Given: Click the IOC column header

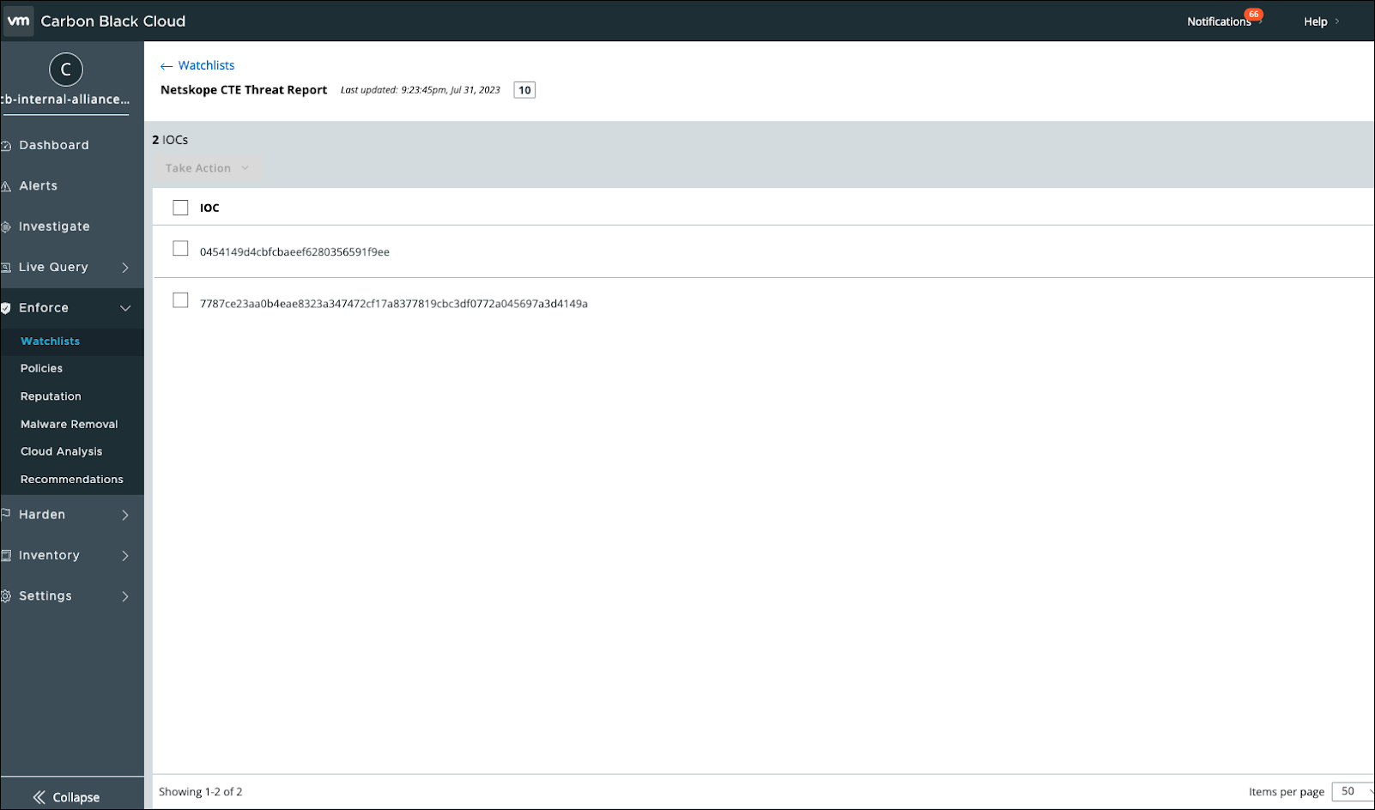Looking at the screenshot, I should pos(209,208).
